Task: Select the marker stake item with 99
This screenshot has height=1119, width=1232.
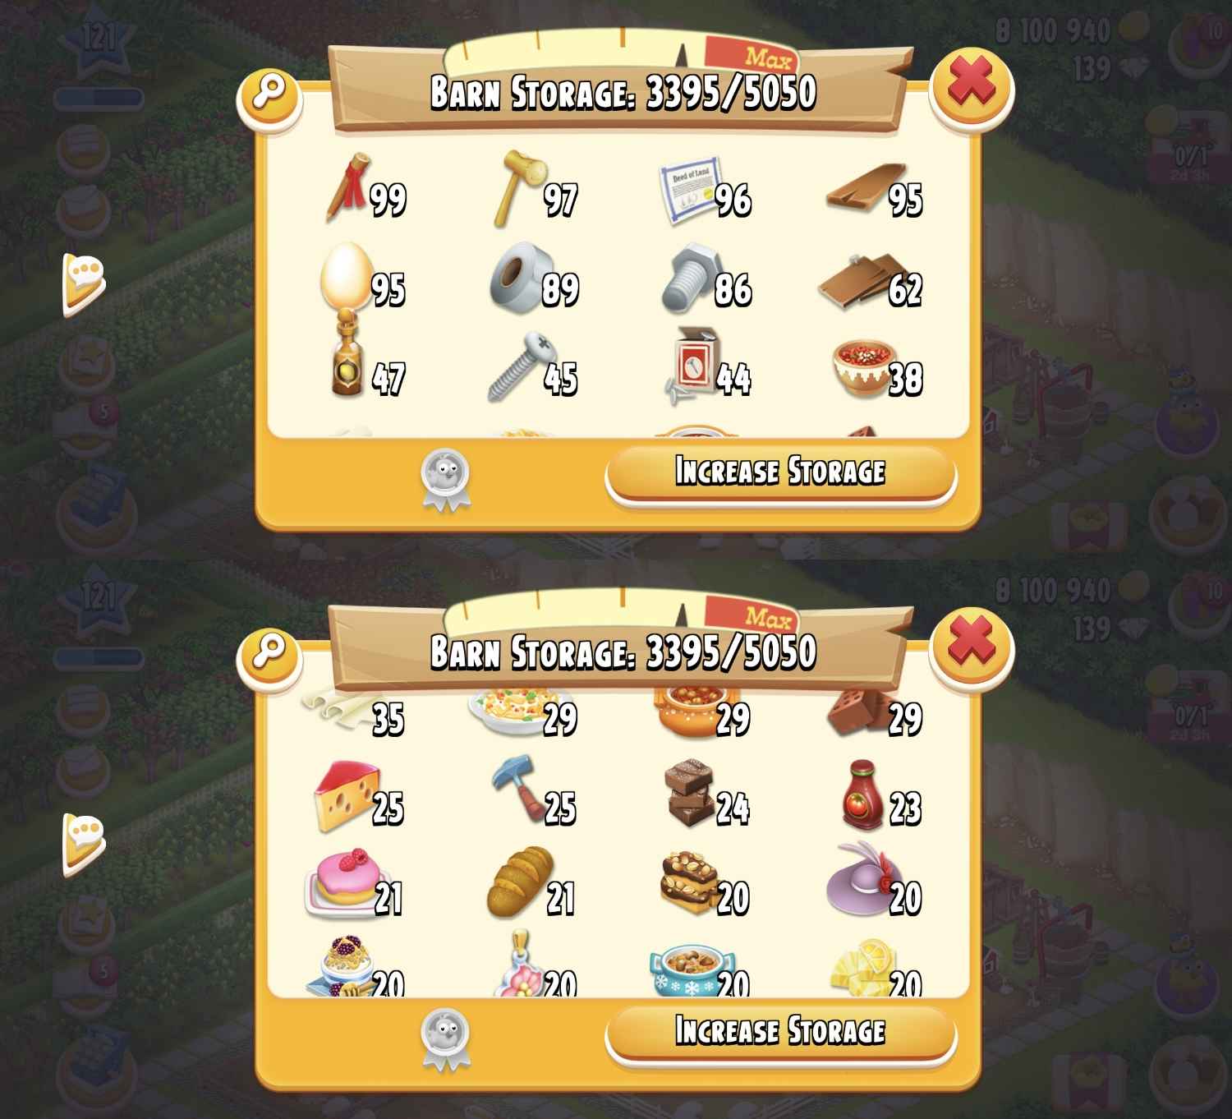Action: 348,188
